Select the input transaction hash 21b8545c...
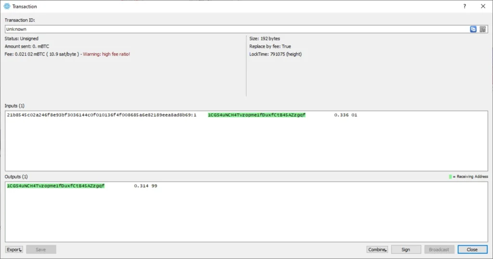Image resolution: width=493 pixels, height=259 pixels. point(102,115)
